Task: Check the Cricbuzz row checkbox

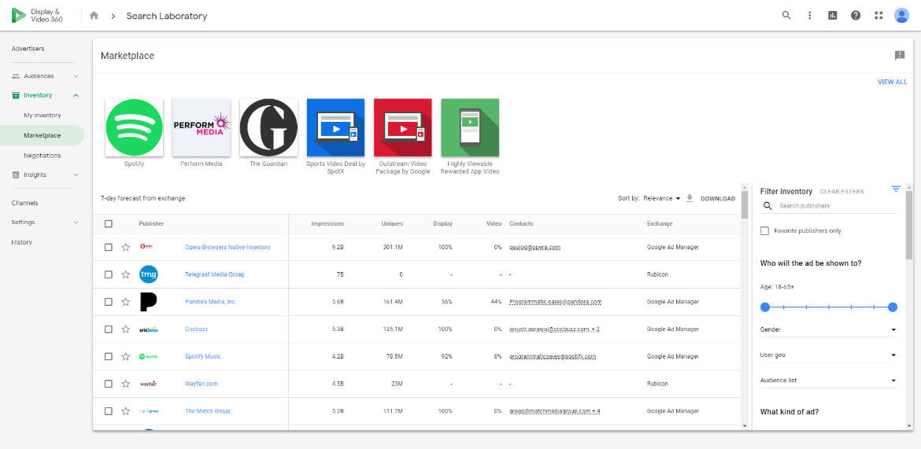Action: tap(108, 329)
